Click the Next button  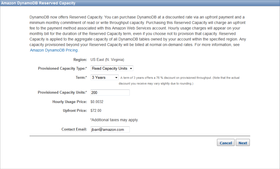(243, 143)
